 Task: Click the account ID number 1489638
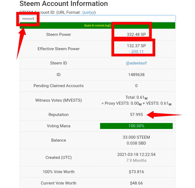(x=136, y=75)
